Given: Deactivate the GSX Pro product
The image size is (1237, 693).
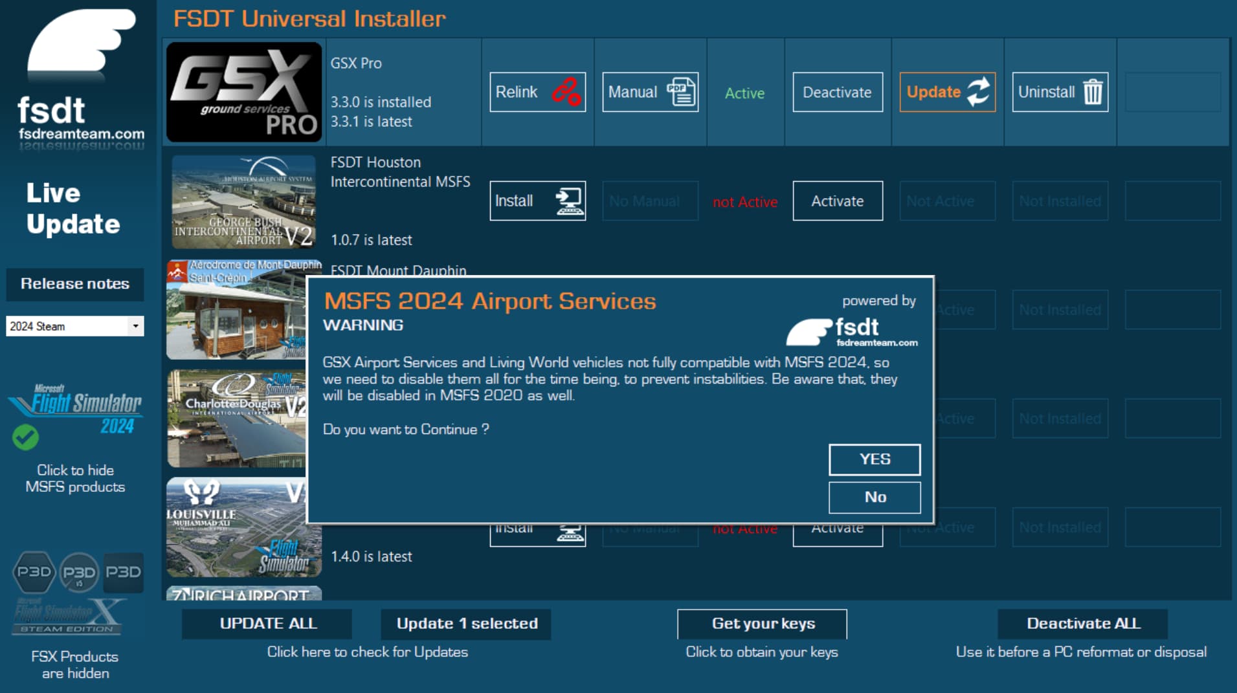Looking at the screenshot, I should point(838,92).
